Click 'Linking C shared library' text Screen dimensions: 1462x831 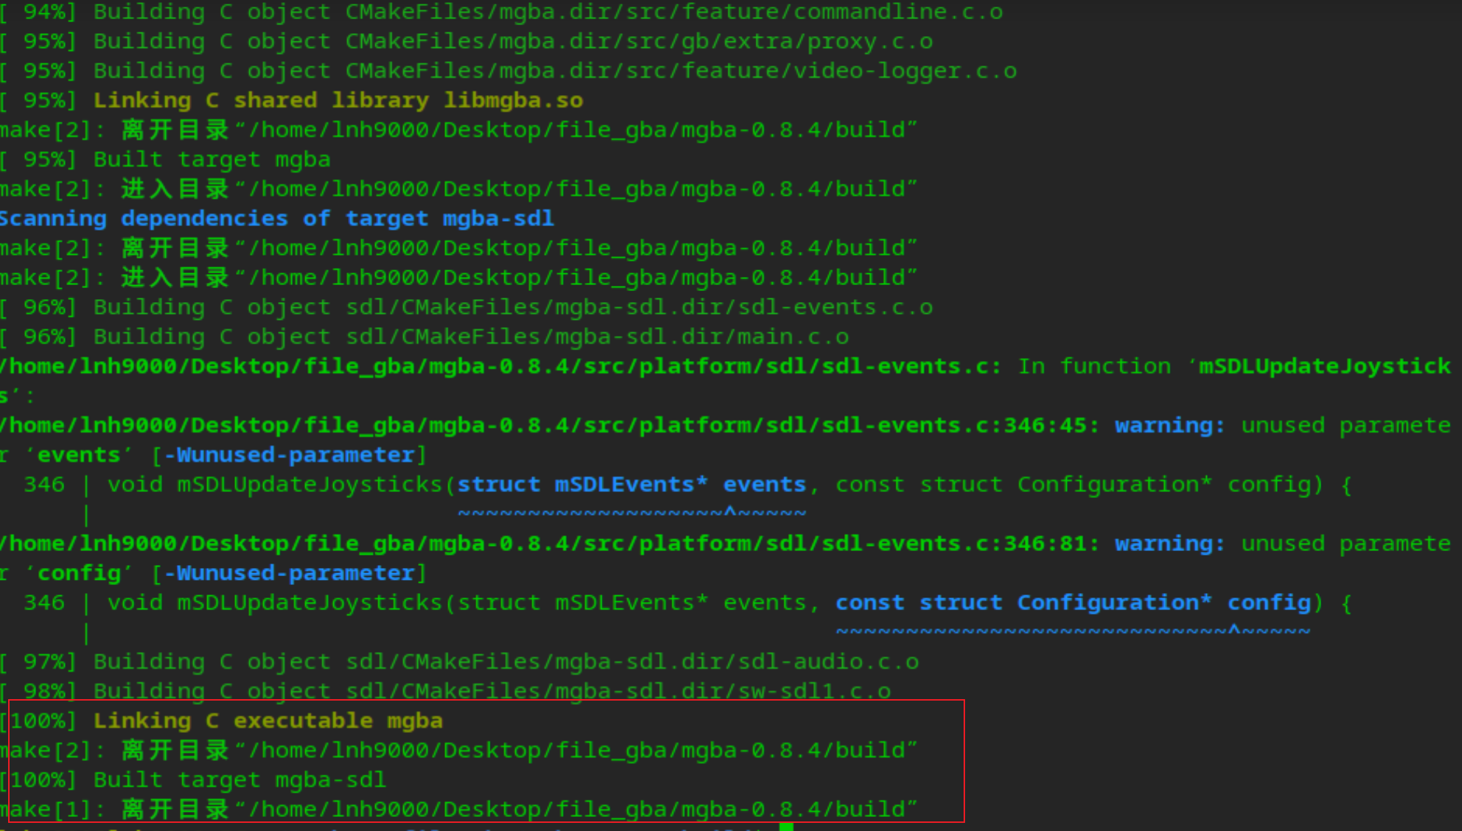(x=261, y=101)
